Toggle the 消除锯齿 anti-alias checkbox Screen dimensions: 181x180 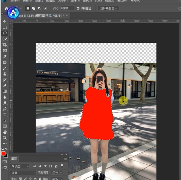click(x=78, y=8)
